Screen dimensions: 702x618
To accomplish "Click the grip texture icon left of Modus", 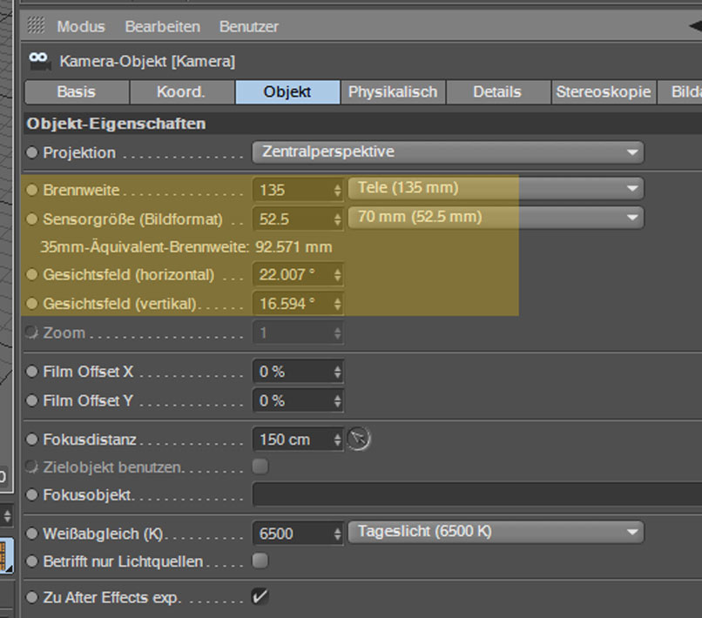I will (x=36, y=25).
